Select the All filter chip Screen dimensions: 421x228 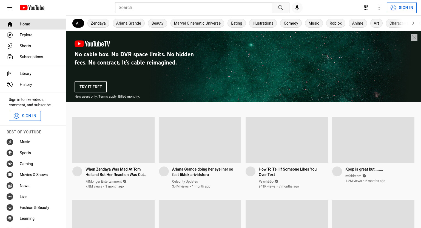pyautogui.click(x=78, y=23)
